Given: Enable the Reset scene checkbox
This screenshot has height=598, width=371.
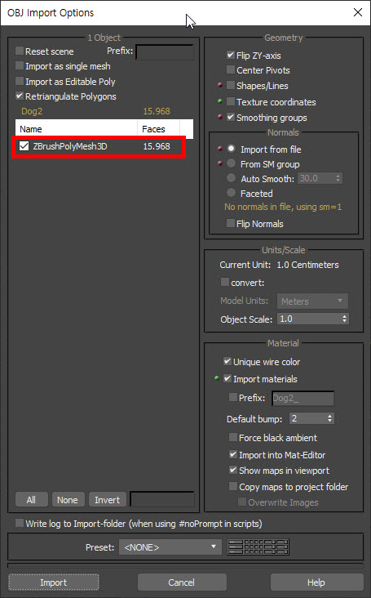Looking at the screenshot, I should click(x=20, y=51).
